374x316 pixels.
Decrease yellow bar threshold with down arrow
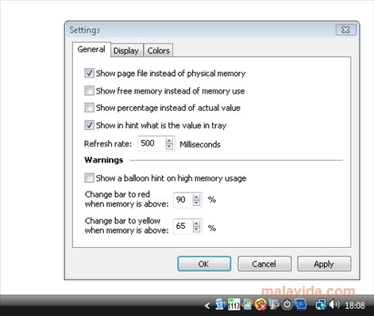click(x=196, y=229)
